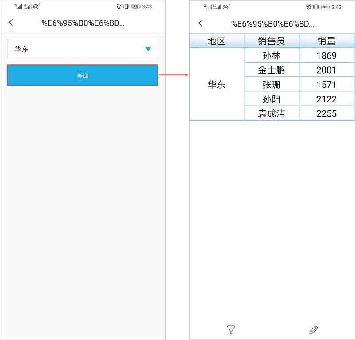355x340 pixels.
Task: Select the 销售员 column header
Action: (272, 41)
